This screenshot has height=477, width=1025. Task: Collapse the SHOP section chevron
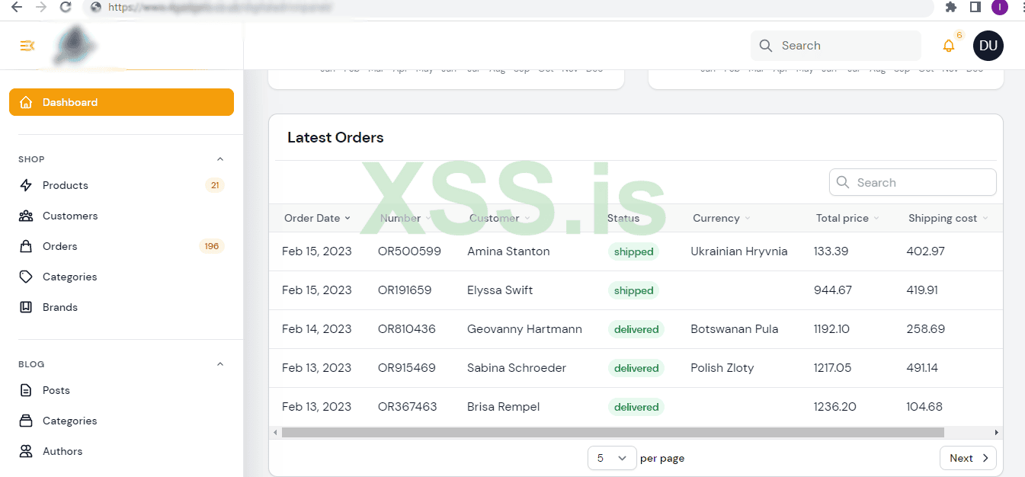pyautogui.click(x=220, y=159)
